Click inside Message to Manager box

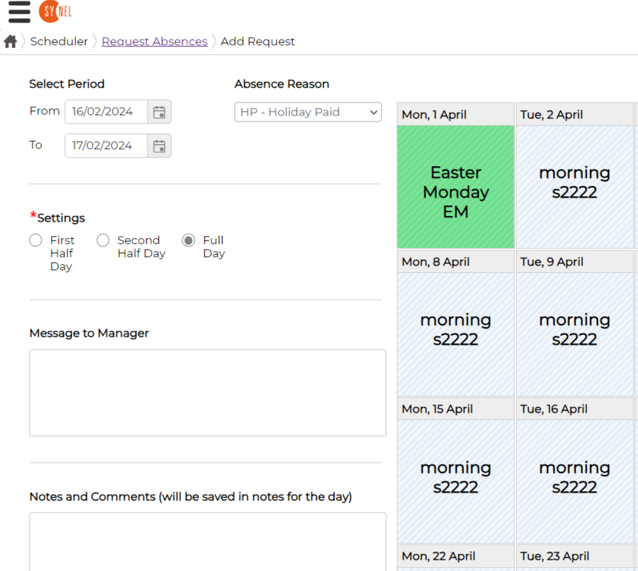coord(208,393)
